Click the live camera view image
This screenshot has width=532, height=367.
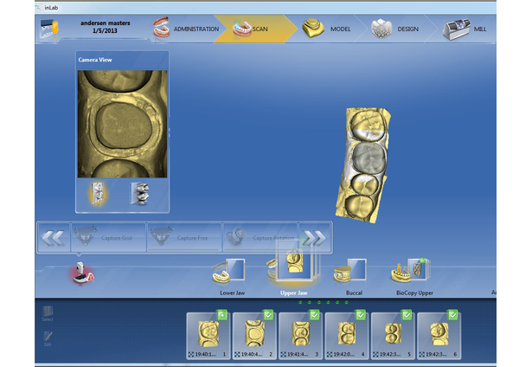pos(122,124)
